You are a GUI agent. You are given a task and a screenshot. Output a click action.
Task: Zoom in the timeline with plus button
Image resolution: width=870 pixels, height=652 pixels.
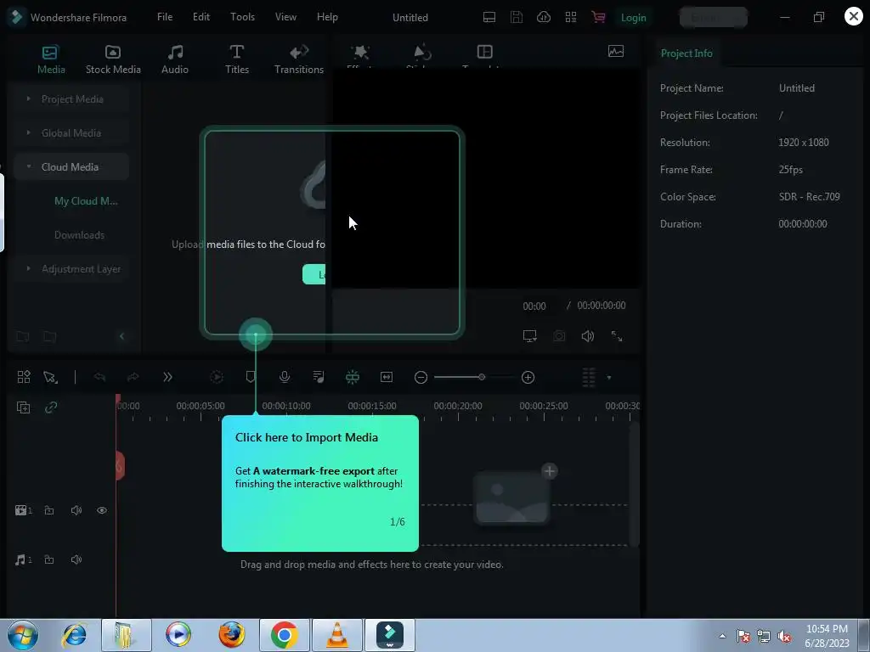pyautogui.click(x=528, y=378)
